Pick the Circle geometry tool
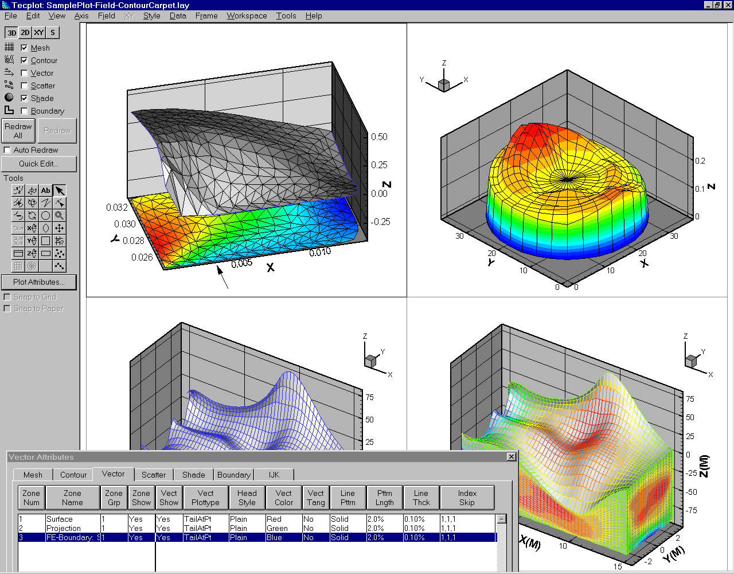The image size is (734, 574). pyautogui.click(x=46, y=216)
